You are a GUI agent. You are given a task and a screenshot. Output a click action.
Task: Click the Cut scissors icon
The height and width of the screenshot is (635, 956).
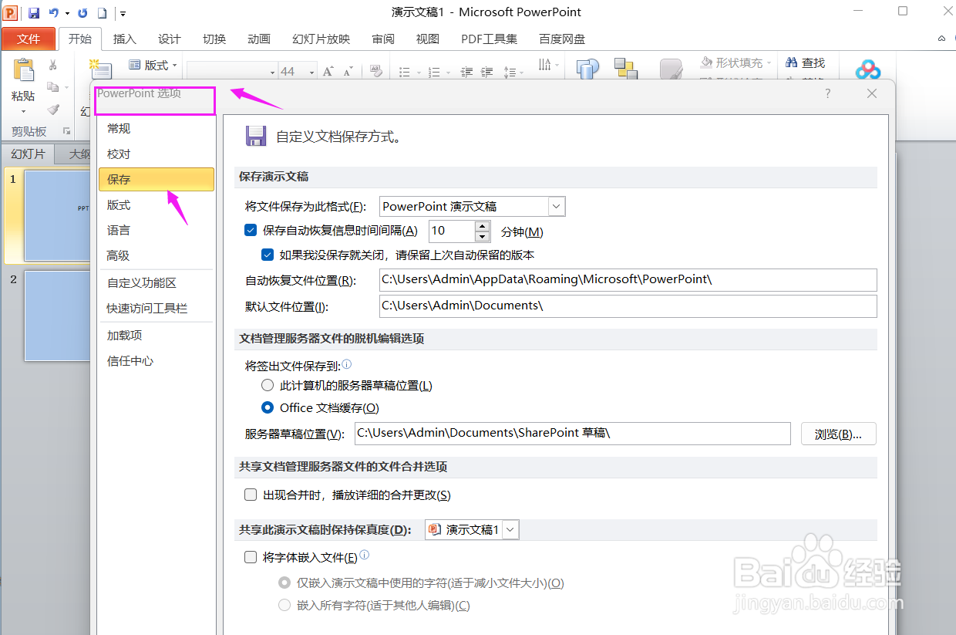(53, 65)
